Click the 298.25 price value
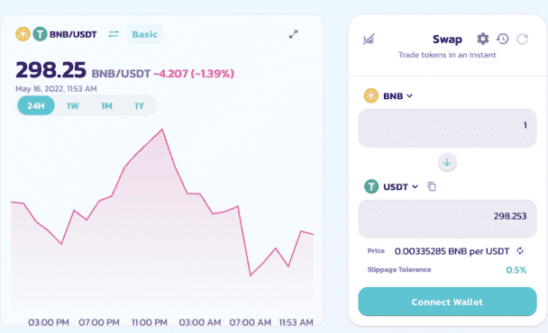Image resolution: width=548 pixels, height=333 pixels. (x=50, y=70)
